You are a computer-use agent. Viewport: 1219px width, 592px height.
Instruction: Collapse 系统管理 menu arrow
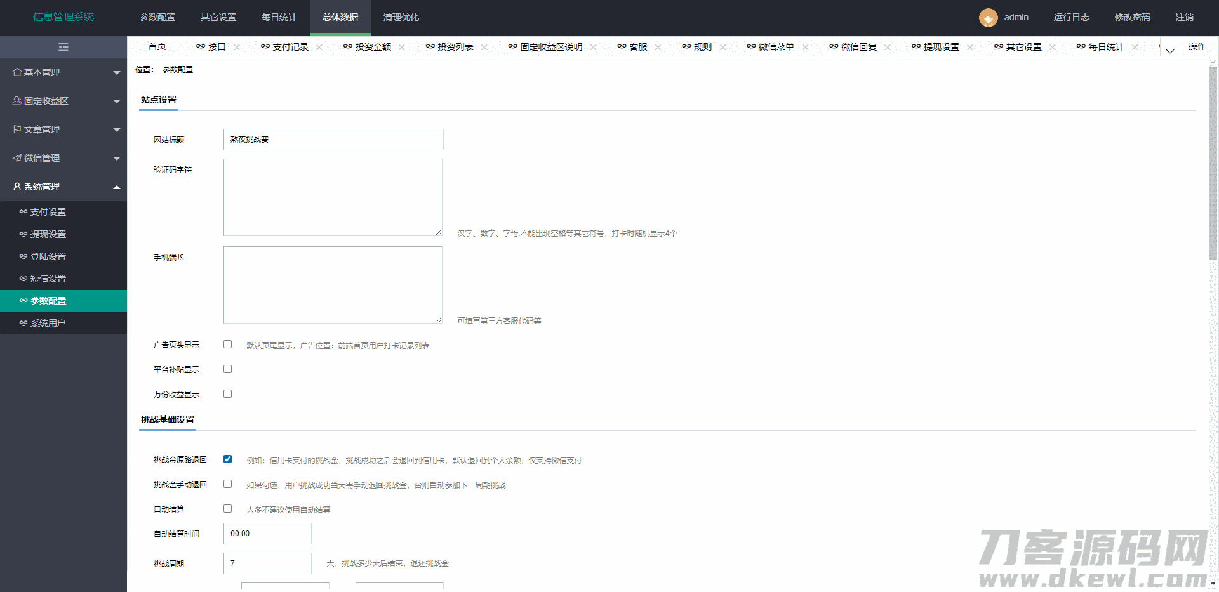pyautogui.click(x=117, y=187)
